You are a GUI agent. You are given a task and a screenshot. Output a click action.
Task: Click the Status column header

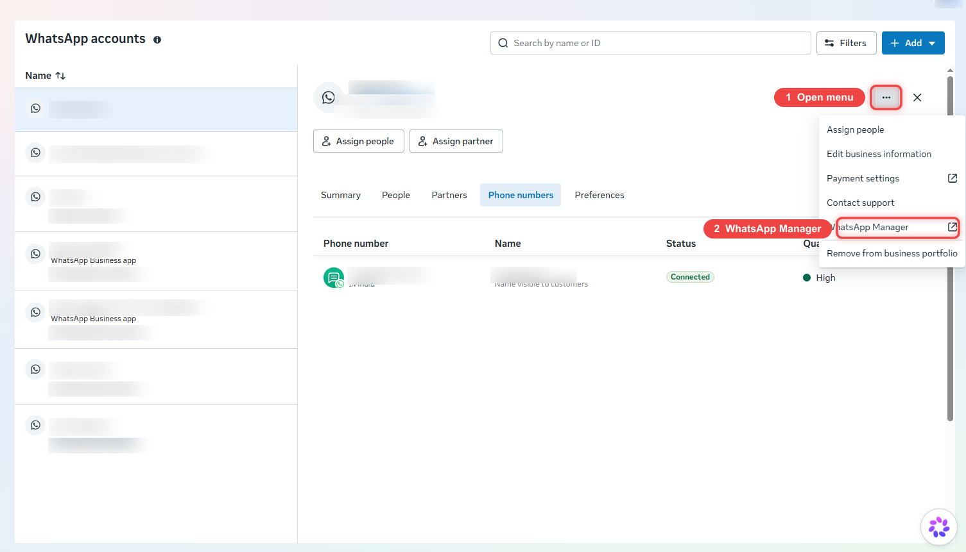[681, 244]
